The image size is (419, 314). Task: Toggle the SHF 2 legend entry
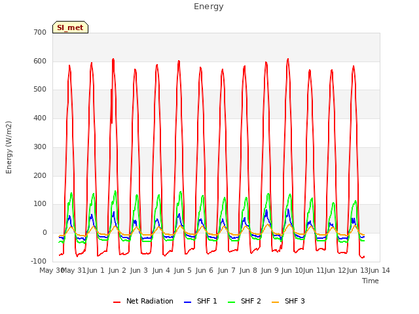pyautogui.click(x=244, y=301)
